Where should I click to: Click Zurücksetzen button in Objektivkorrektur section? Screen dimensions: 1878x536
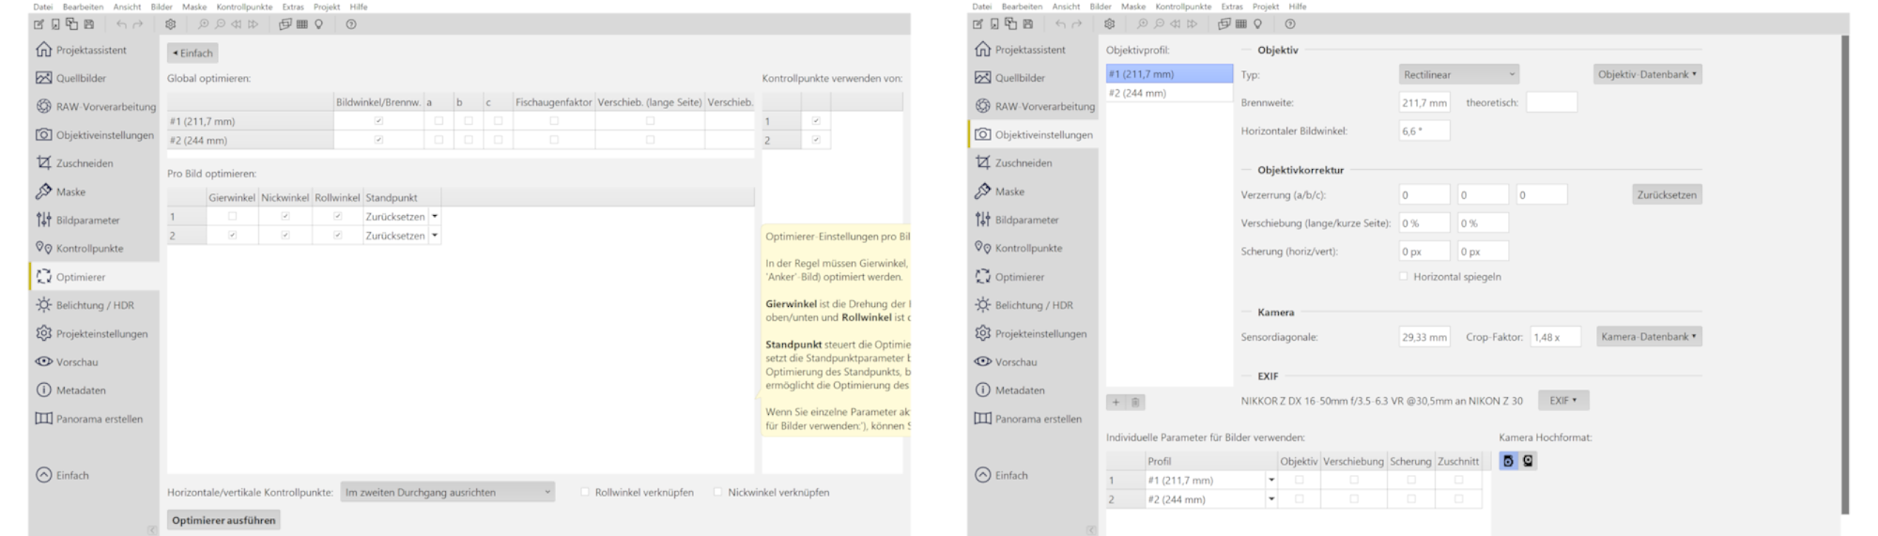click(1666, 194)
